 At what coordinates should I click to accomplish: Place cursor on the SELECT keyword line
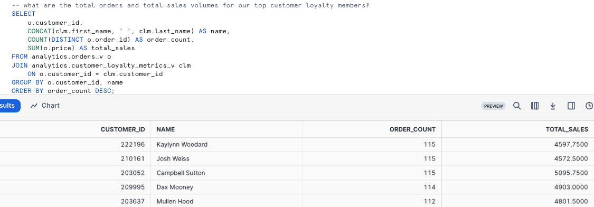(23, 14)
